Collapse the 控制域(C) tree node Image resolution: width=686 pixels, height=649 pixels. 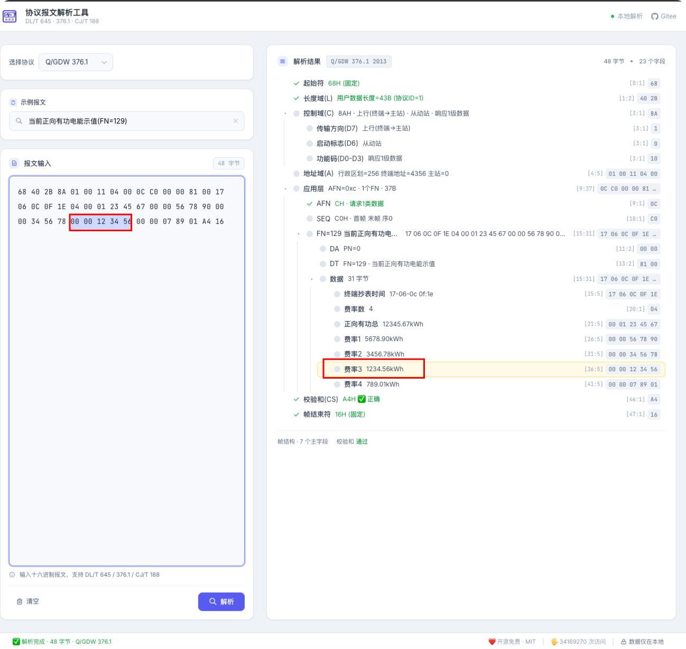coord(285,114)
